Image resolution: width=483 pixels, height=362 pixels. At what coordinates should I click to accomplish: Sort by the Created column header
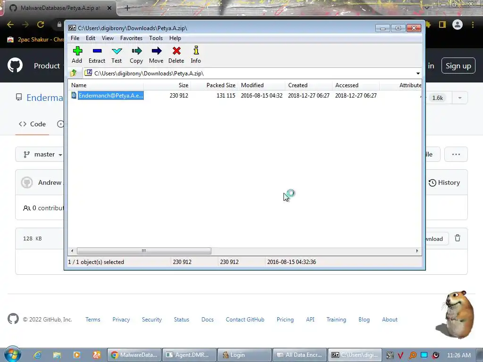308,85
